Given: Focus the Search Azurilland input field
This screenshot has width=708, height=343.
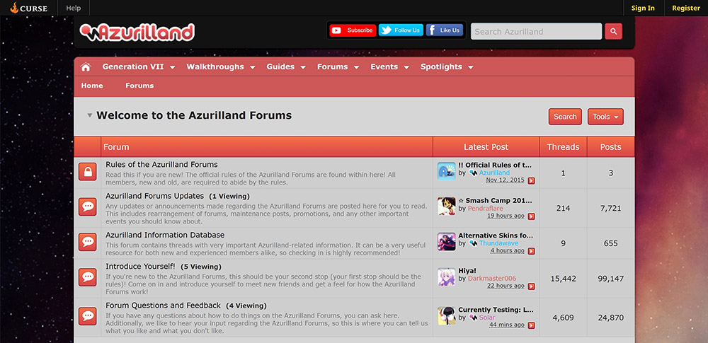Looking at the screenshot, I should 536,32.
